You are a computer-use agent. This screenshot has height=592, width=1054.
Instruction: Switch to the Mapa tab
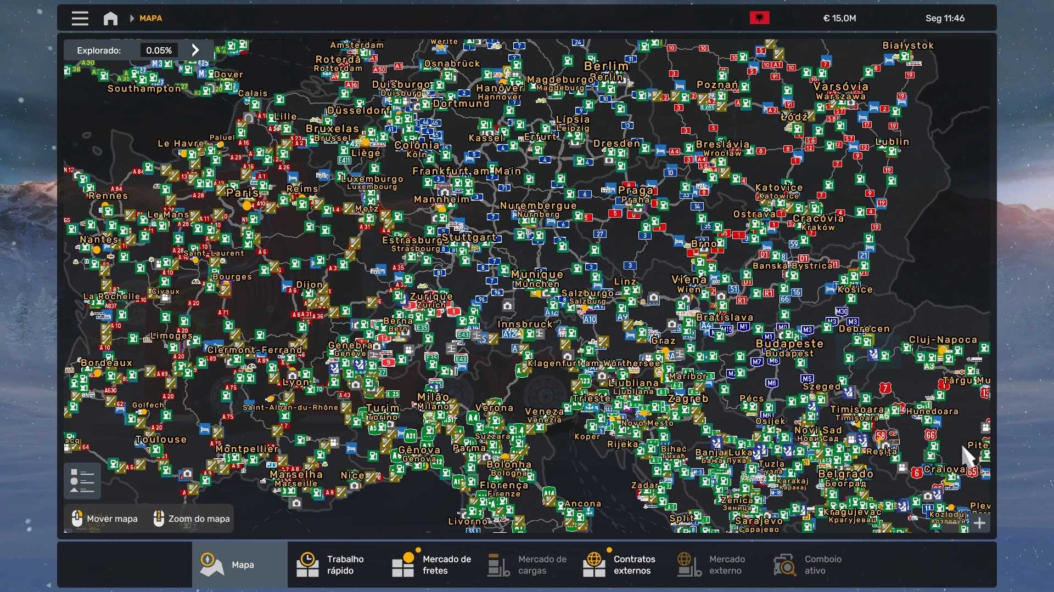tap(239, 565)
